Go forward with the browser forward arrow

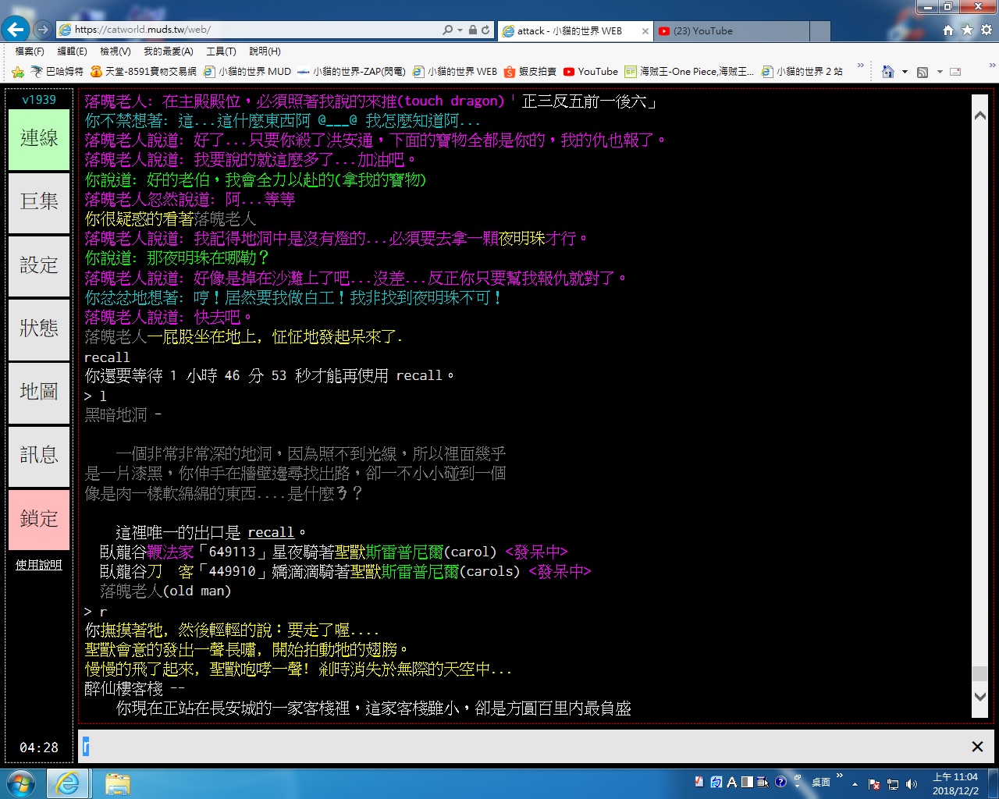43,30
